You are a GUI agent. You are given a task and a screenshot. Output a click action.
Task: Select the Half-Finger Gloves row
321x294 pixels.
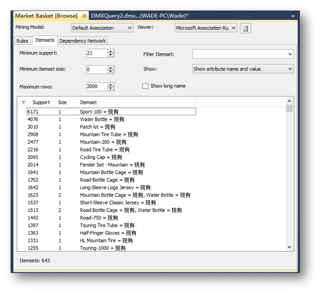tap(112, 233)
